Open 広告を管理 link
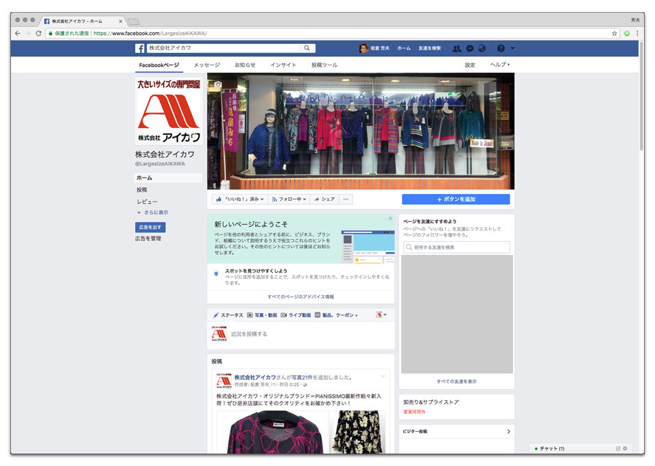The height and width of the screenshot is (466, 655). pos(148,238)
